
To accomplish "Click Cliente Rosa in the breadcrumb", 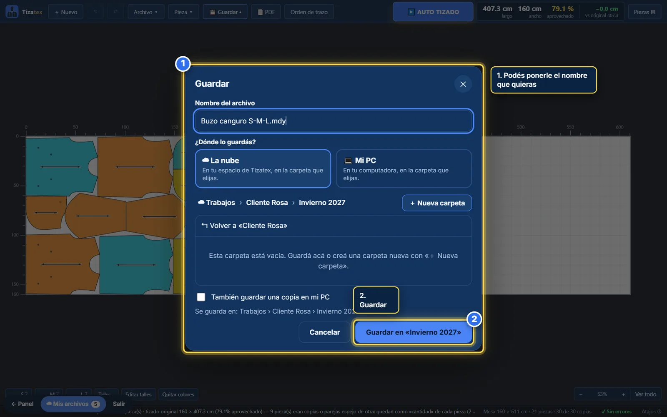I will pyautogui.click(x=267, y=203).
